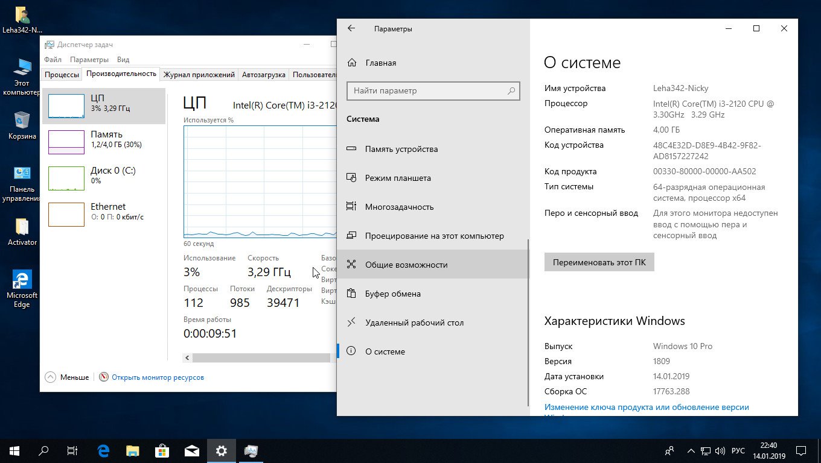Open Microsoft Store from the taskbar
Screen dimensions: 821x463
click(162, 450)
